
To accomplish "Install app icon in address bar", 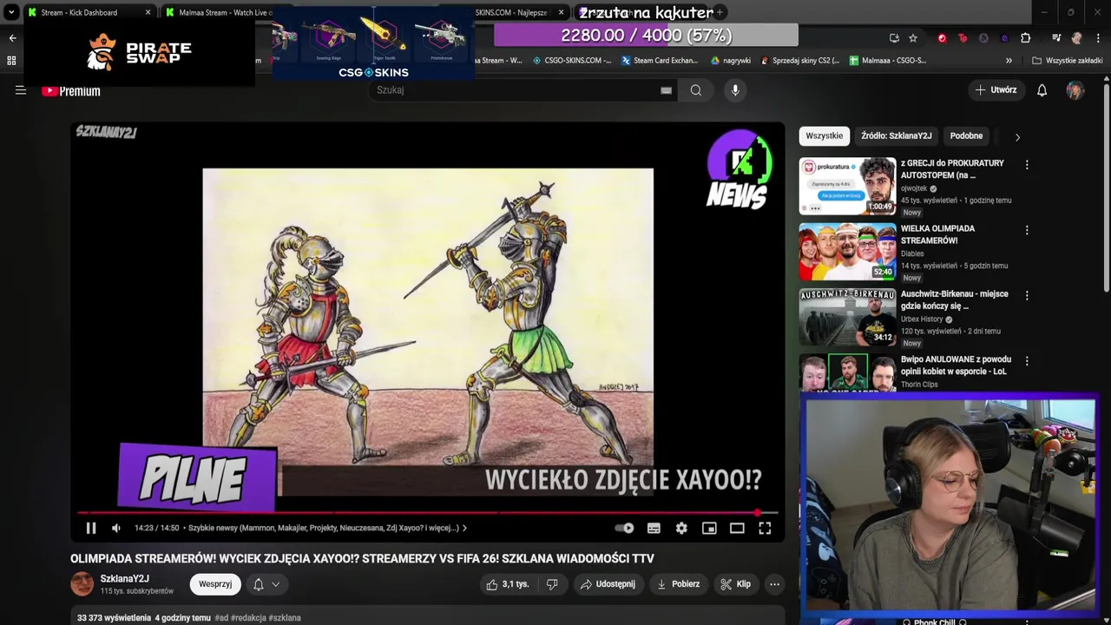I will [x=894, y=38].
